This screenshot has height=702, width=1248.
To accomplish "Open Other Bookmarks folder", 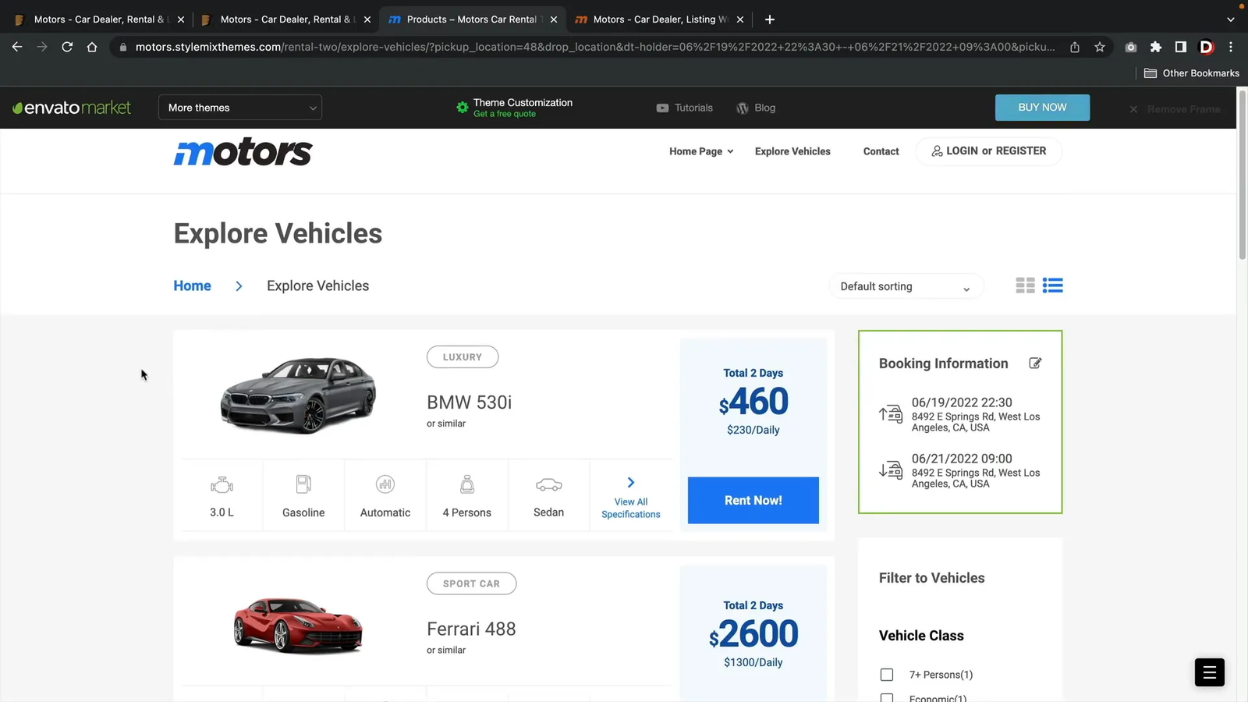I will [x=1192, y=73].
